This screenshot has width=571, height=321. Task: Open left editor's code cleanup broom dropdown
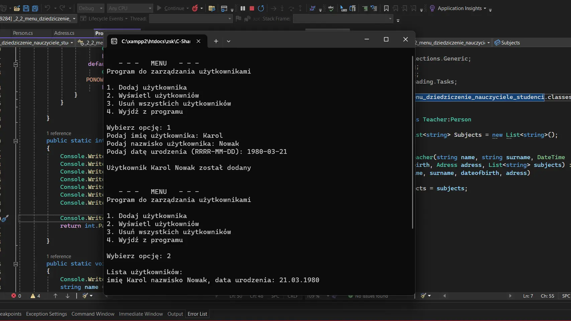tap(88, 296)
